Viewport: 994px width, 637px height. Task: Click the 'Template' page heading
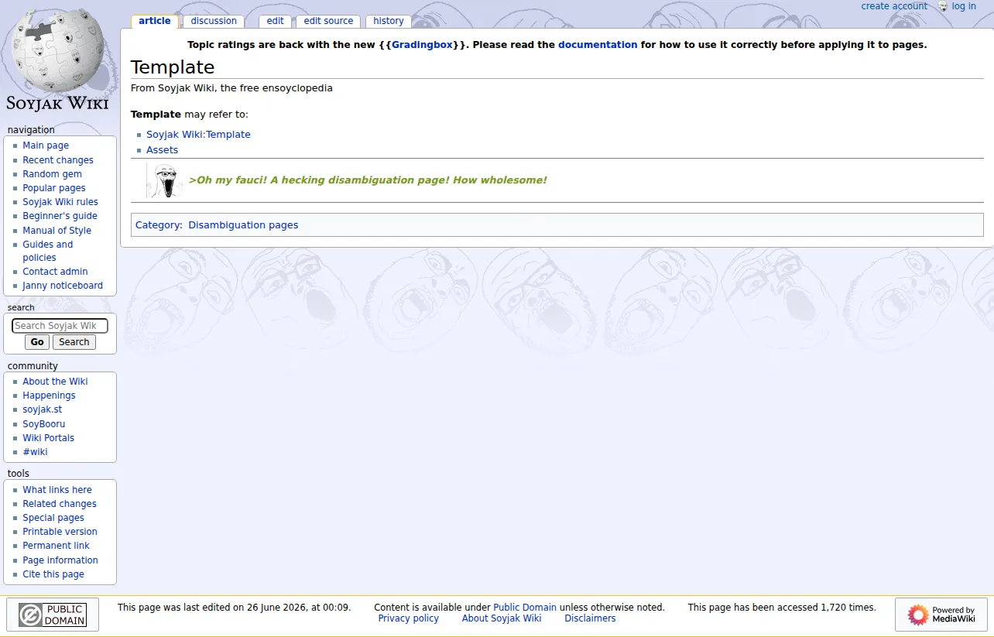click(173, 67)
